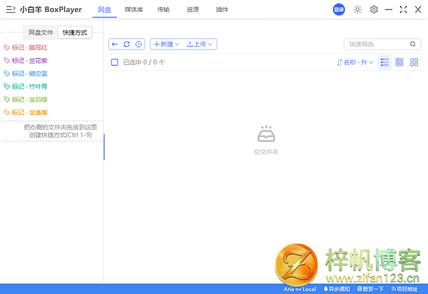Image resolution: width=428 pixels, height=294 pixels.
Task: Open the 资源 tab
Action: 193,9
